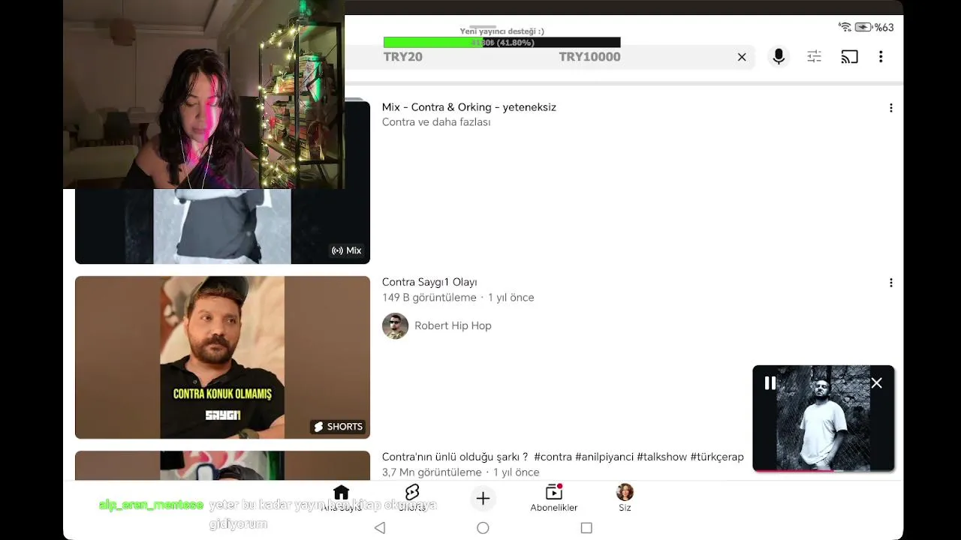Open the Siz profile tab
961x540 pixels.
click(625, 498)
